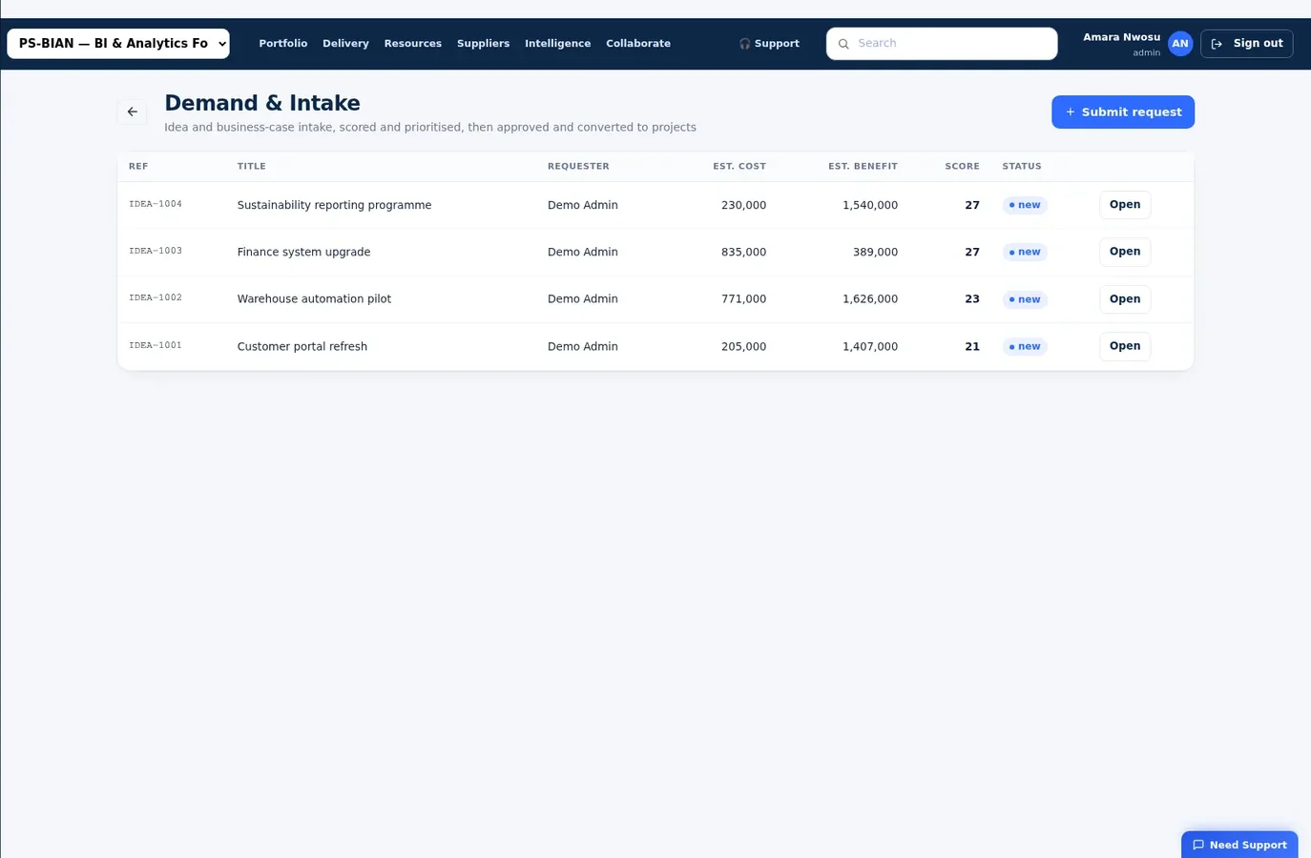Click the STATUS column header
This screenshot has height=858, width=1311.
[1022, 166]
